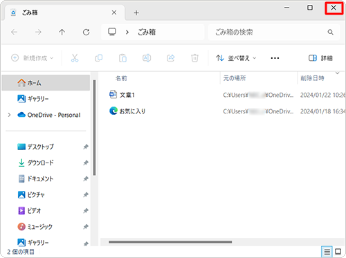Click the Forward navigation arrow
This screenshot has width=346, height=258.
(38, 32)
